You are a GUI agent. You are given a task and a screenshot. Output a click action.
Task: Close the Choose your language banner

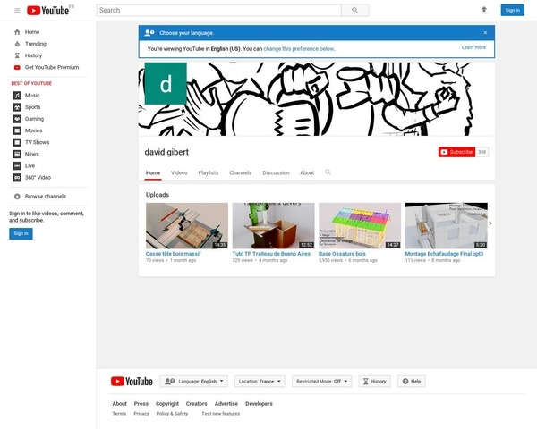(x=485, y=33)
